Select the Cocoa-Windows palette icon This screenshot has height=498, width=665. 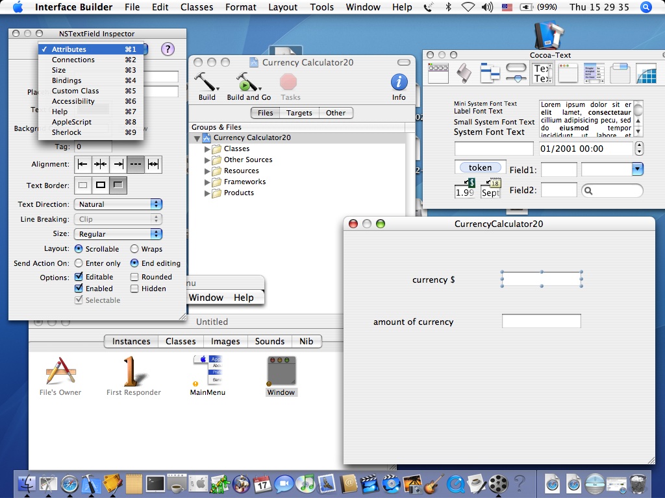coord(568,73)
